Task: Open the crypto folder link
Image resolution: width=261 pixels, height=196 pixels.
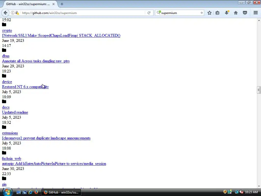Action: click(x=7, y=31)
